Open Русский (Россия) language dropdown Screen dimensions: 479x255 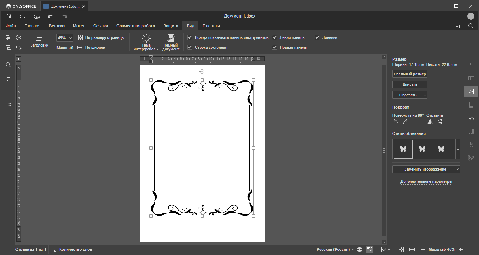[x=335, y=249]
